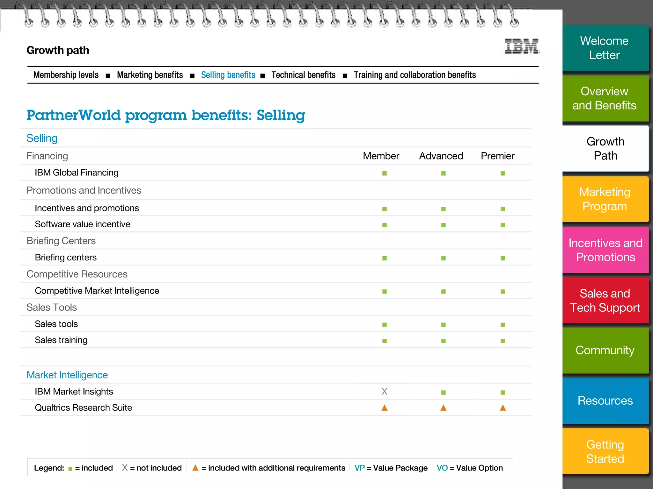Click the X symbol in the legend
The image size is (653, 489).
pos(125,467)
